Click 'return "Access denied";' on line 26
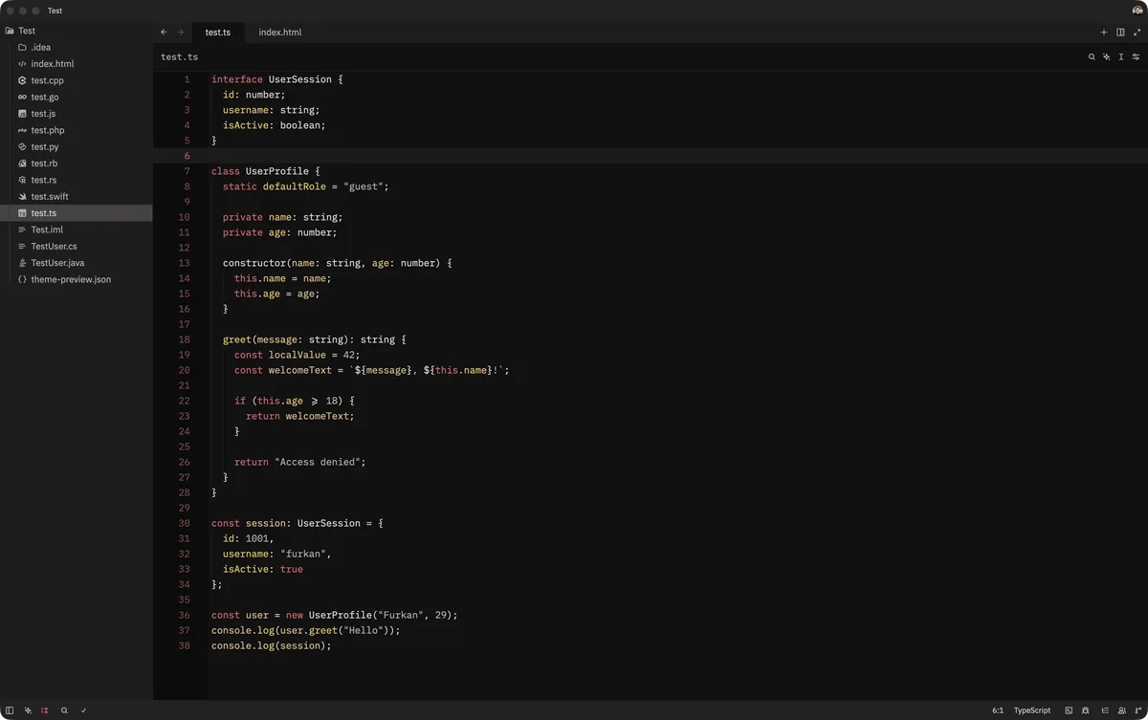The image size is (1148, 720). click(x=300, y=462)
